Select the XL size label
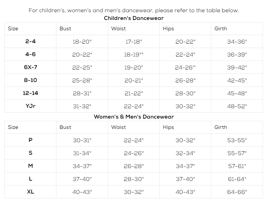This screenshot has height=205, width=267. point(31,192)
